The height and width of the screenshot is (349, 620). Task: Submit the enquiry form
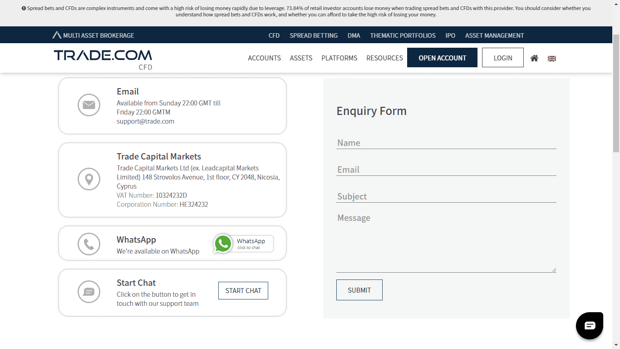tap(359, 290)
